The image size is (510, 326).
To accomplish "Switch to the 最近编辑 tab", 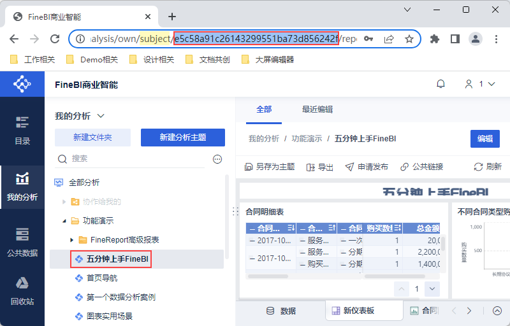I will 317,110.
